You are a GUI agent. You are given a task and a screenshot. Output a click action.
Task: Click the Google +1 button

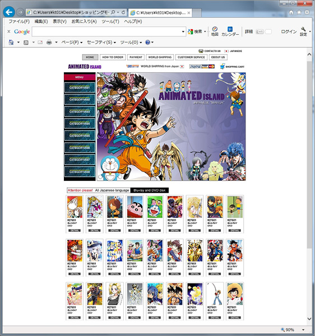260,31
